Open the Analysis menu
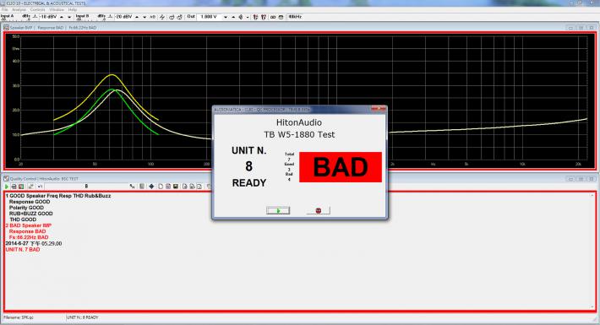The height and width of the screenshot is (325, 600). coord(19,9)
